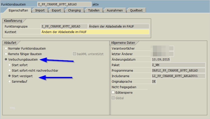Click the Funktionsbaustein name field

[x=64, y=4]
